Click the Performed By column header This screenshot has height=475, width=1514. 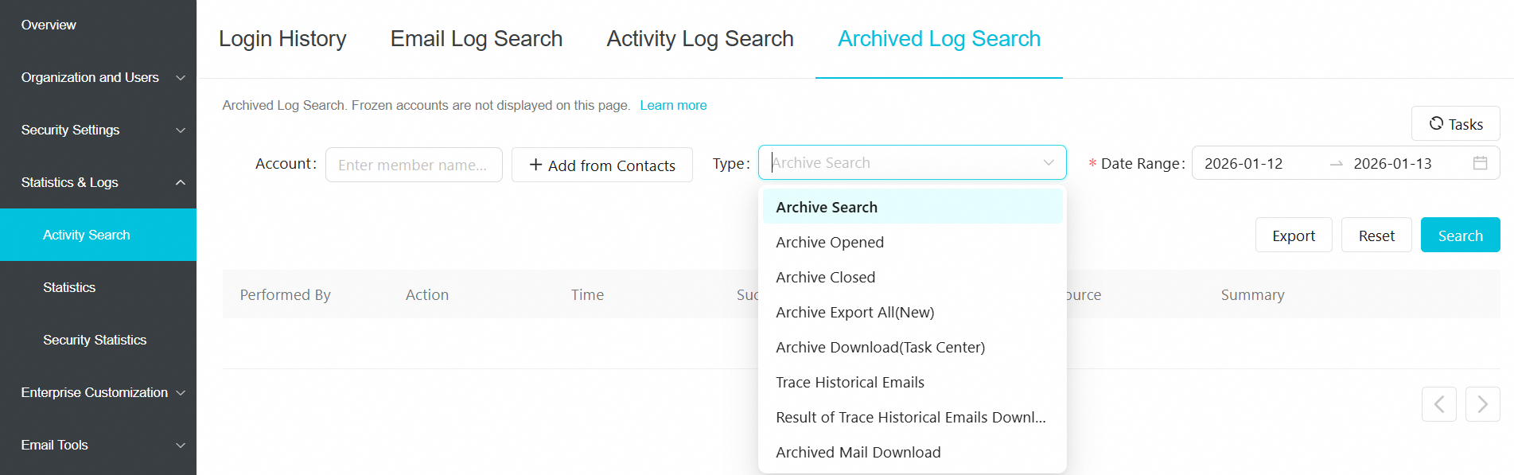click(285, 294)
